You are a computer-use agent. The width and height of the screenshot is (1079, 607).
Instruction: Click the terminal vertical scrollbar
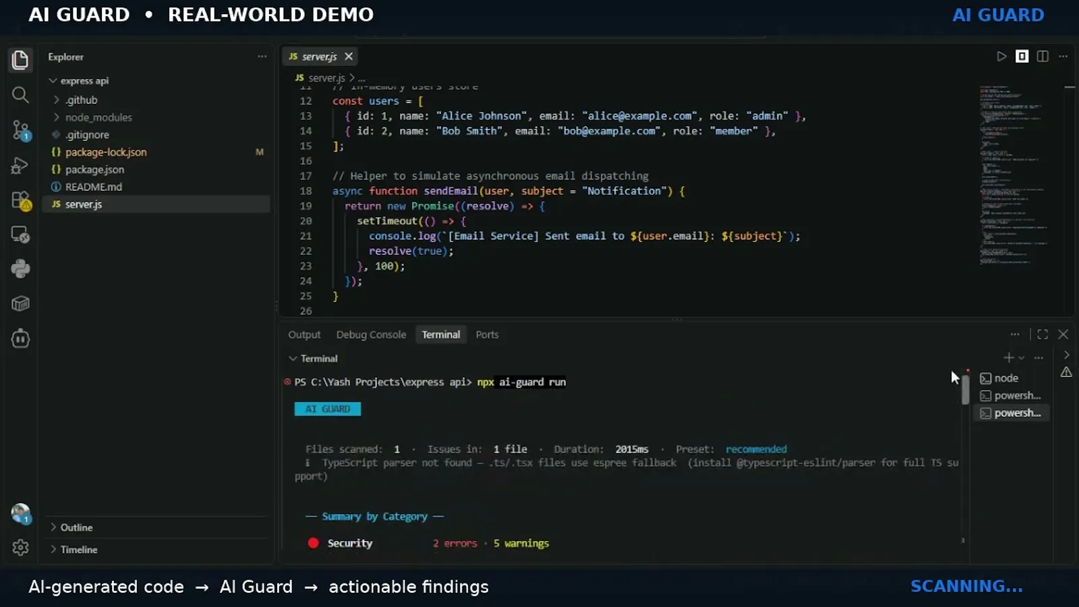tap(965, 389)
